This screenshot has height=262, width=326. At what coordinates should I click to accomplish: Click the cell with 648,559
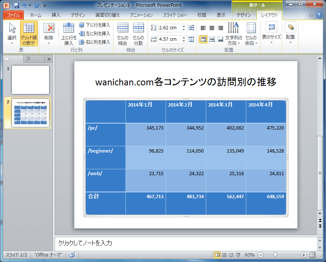pyautogui.click(x=266, y=203)
